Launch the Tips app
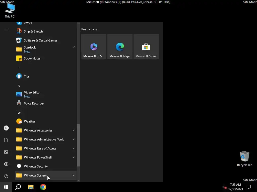Viewport: 257px width, 192px height. [x=46, y=76]
